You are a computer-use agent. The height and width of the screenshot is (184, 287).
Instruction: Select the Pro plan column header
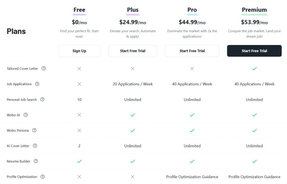[192, 10]
